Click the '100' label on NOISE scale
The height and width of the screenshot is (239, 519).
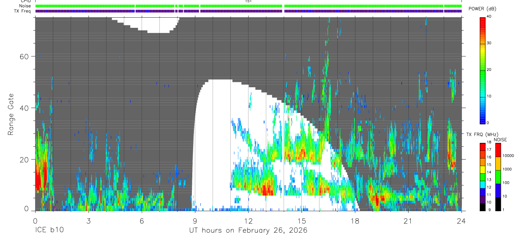(x=506, y=183)
